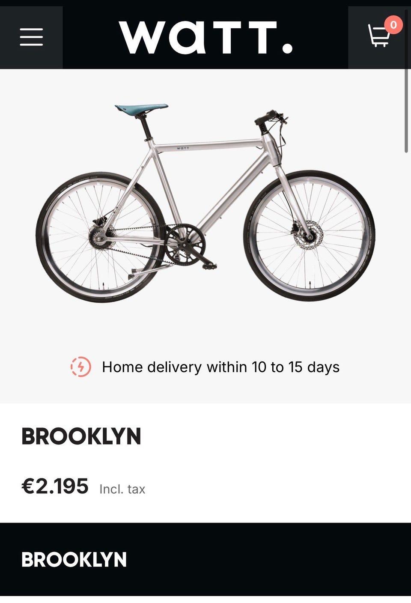Image resolution: width=411 pixels, height=603 pixels.
Task: Open the hamburger navigation menu
Action: (x=31, y=37)
